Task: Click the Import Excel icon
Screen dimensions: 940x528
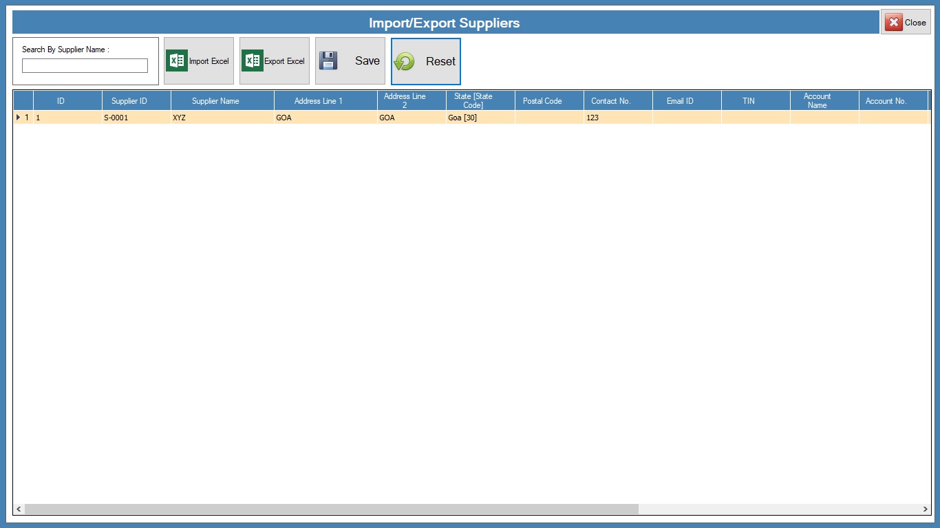Action: pos(177,60)
